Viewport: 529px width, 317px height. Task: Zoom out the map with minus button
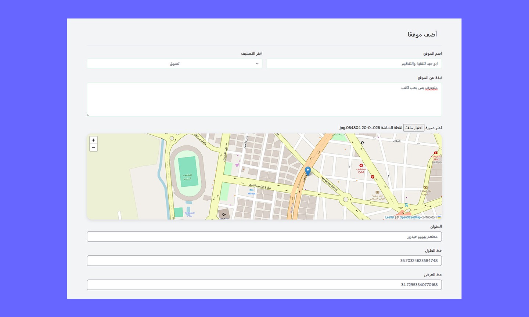(93, 147)
